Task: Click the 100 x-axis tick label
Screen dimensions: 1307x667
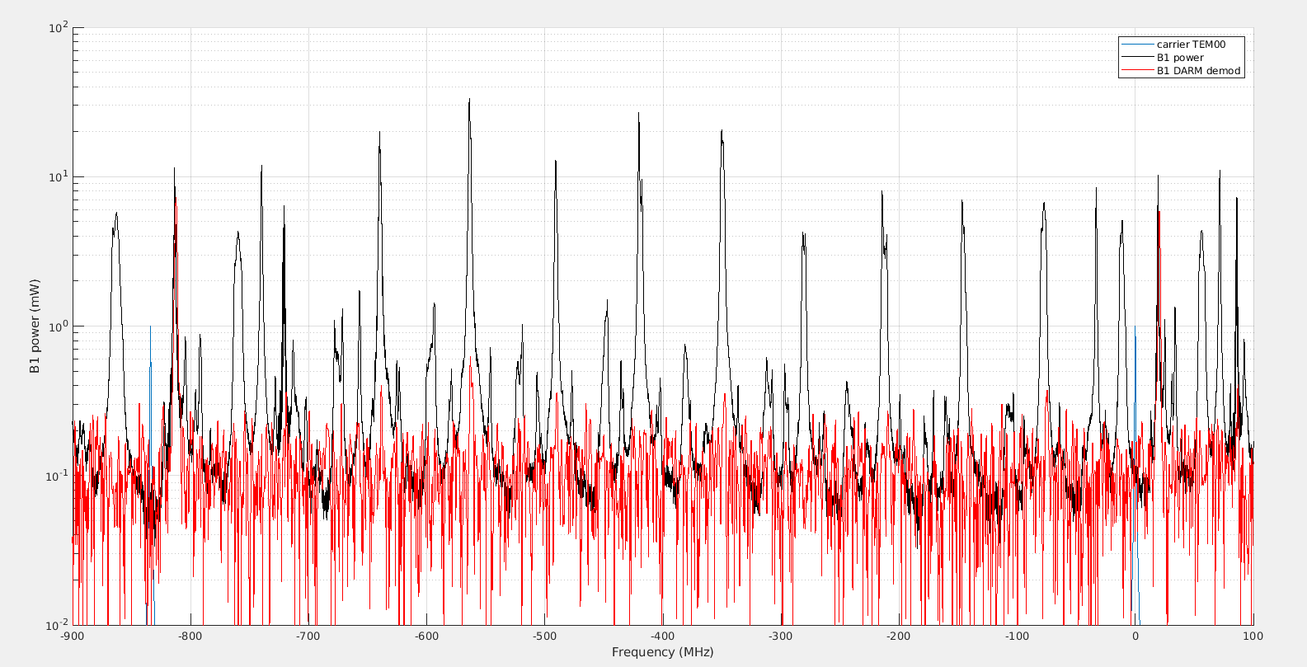Action: click(1253, 636)
